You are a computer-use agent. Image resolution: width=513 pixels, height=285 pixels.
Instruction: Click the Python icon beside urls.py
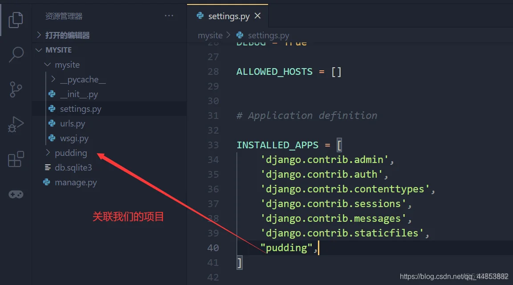click(x=52, y=123)
